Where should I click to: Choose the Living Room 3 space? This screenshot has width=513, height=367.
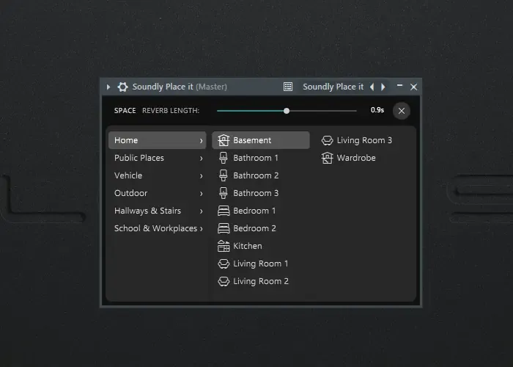[364, 140]
